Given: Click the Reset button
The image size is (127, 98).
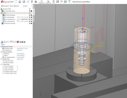Looking at the screenshot, I should coord(16,6).
